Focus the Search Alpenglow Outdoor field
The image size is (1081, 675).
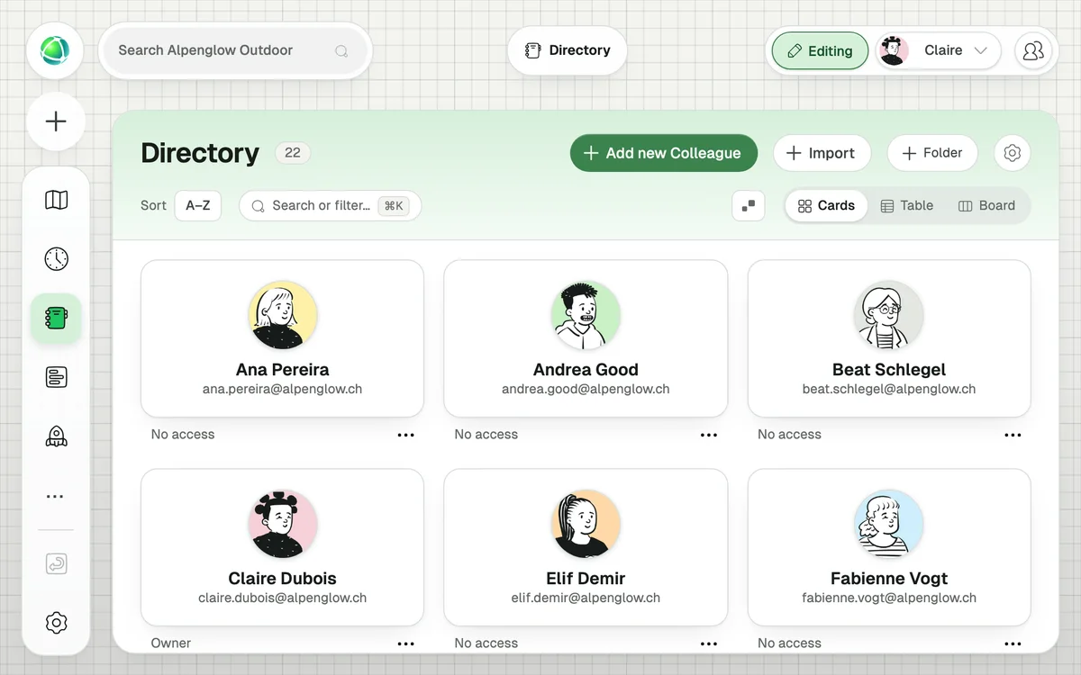pos(236,50)
